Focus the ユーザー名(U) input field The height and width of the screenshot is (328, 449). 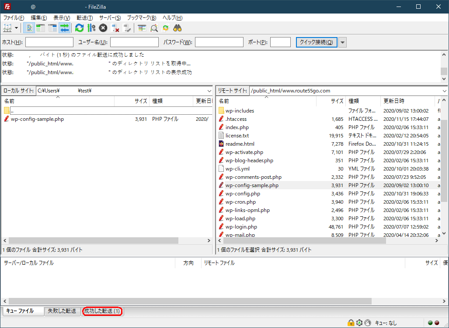coord(134,42)
